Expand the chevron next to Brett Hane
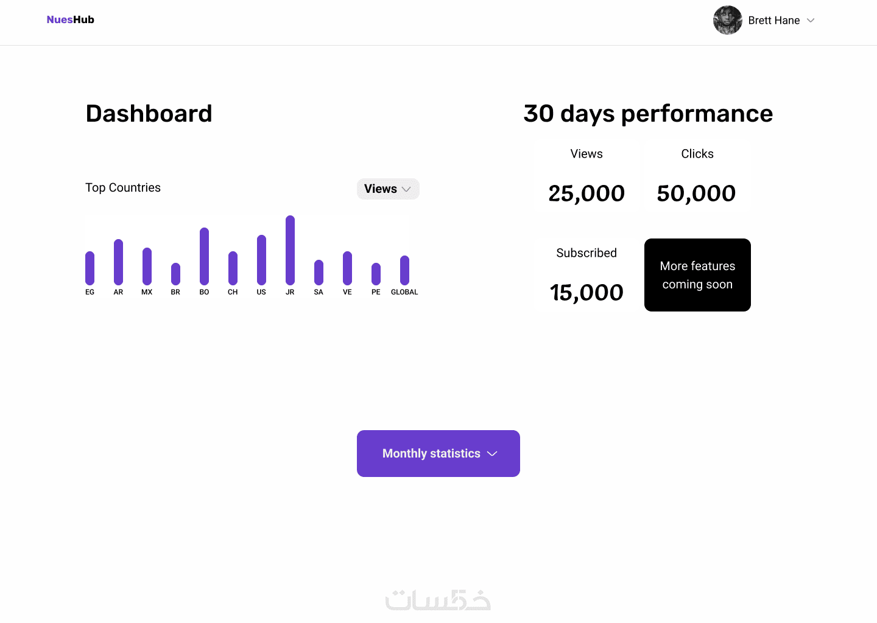Screen dimensions: 877x623 pos(811,21)
